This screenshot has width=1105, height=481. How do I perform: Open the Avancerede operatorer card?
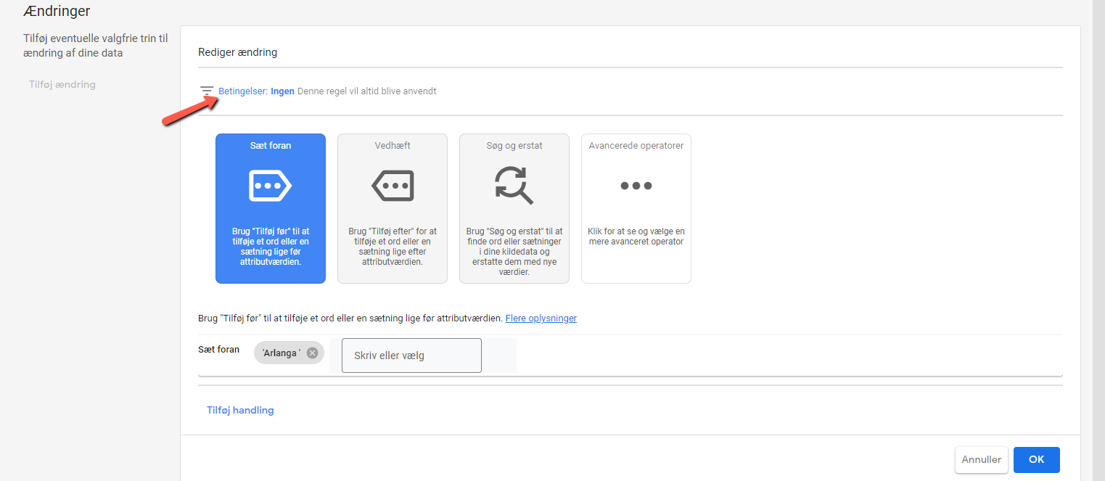pos(636,208)
